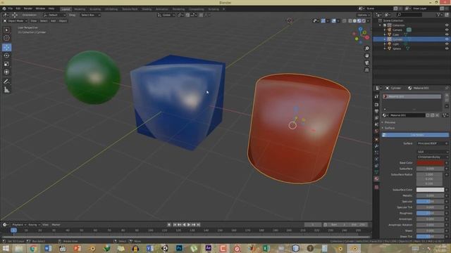451x253 pixels.
Task: Click the viewport pan hand icon
Action: point(366,56)
